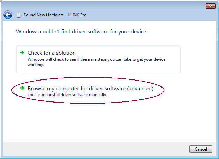Image resolution: width=219 pixels, height=159 pixels.
Task: Click the "Found New Hardware - ULINK Pro" title
Action: (55, 15)
